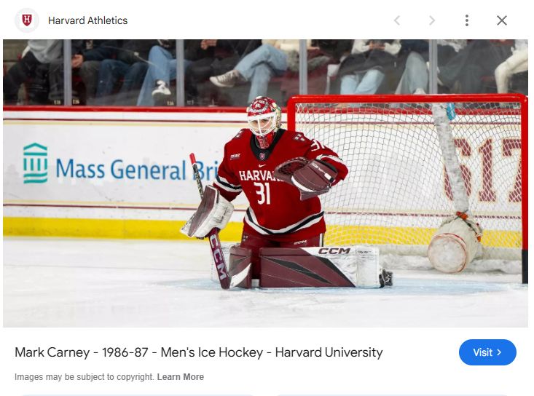Open the Learn More copyright link
Viewport: 534px width, 396px height.
coord(181,377)
